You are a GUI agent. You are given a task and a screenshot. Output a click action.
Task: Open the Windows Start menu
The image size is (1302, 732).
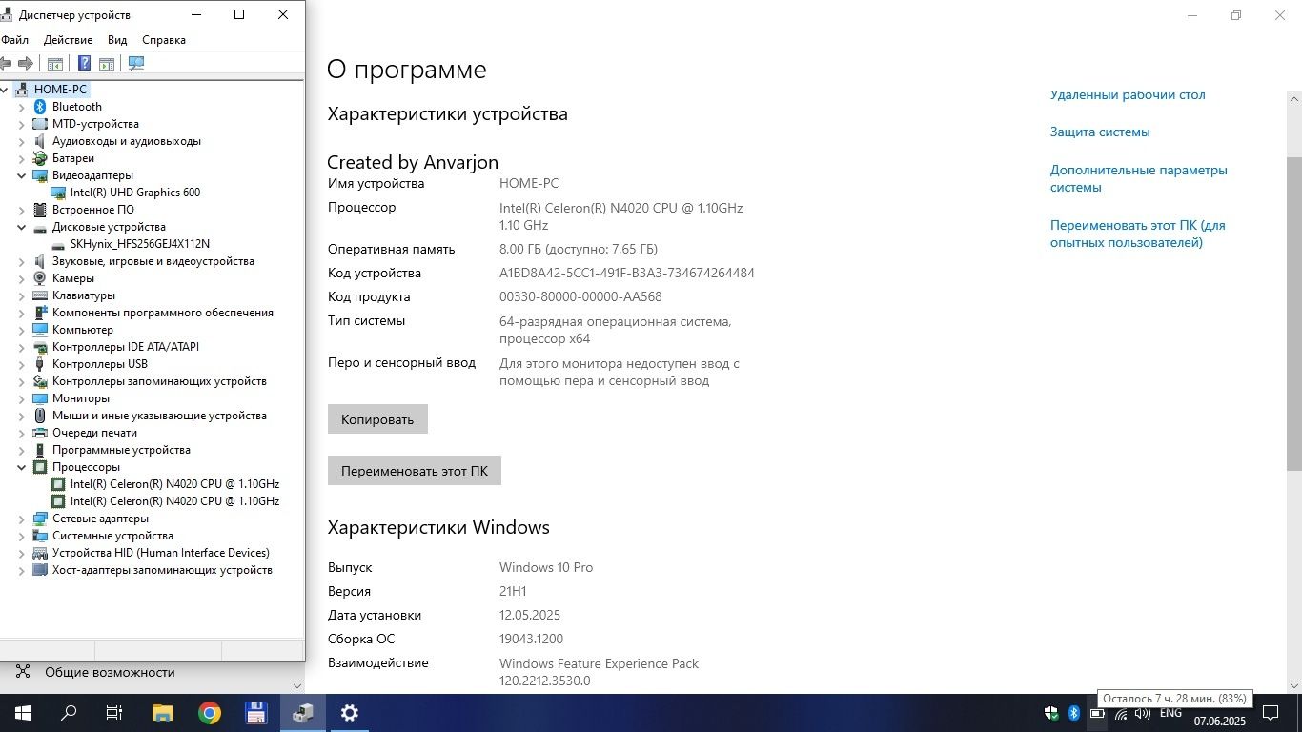(23, 713)
